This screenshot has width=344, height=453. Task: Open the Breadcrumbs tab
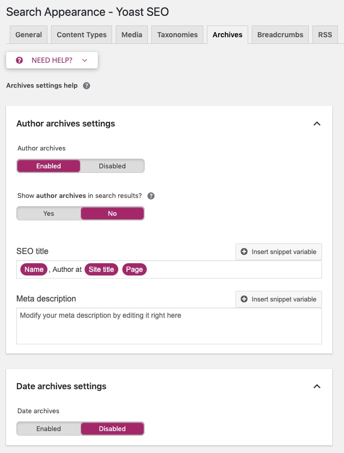coord(280,35)
